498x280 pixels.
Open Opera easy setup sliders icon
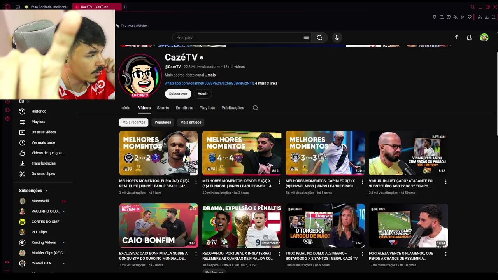coord(494,17)
